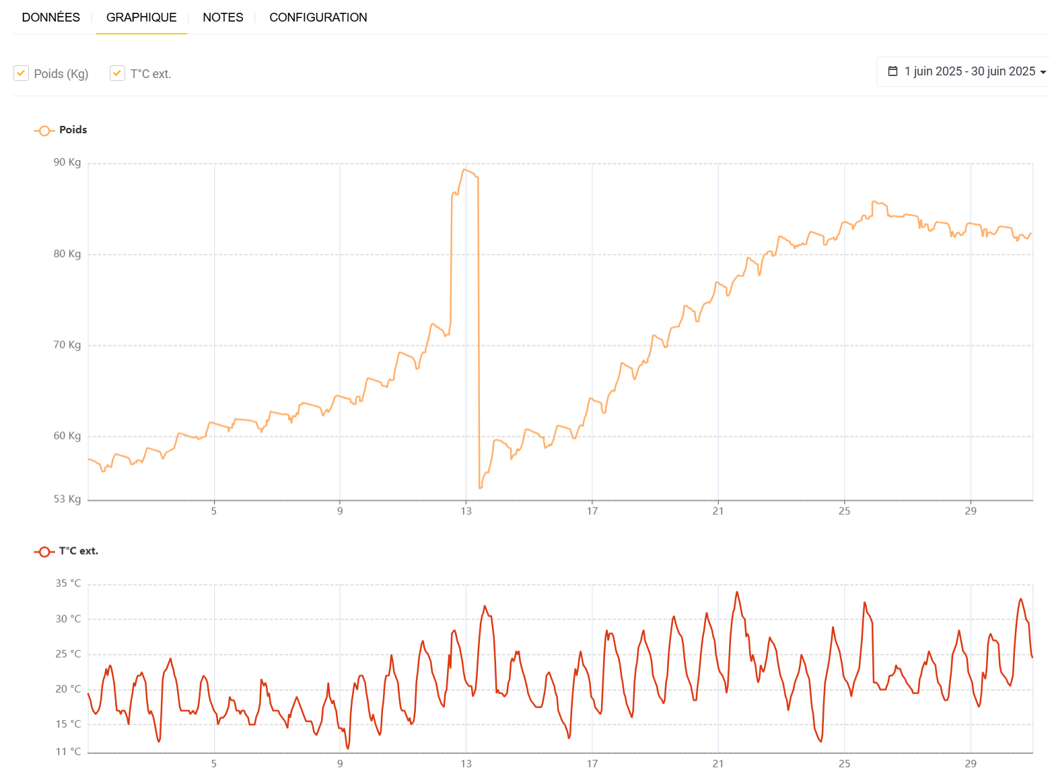Uncheck the Poids (Kg) checkbox
Viewport: 1050px width, 768px height.
pyautogui.click(x=22, y=73)
